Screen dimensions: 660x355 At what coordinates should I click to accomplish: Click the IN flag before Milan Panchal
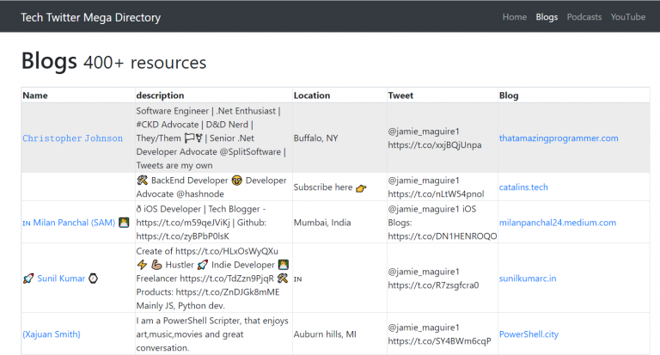[27, 223]
